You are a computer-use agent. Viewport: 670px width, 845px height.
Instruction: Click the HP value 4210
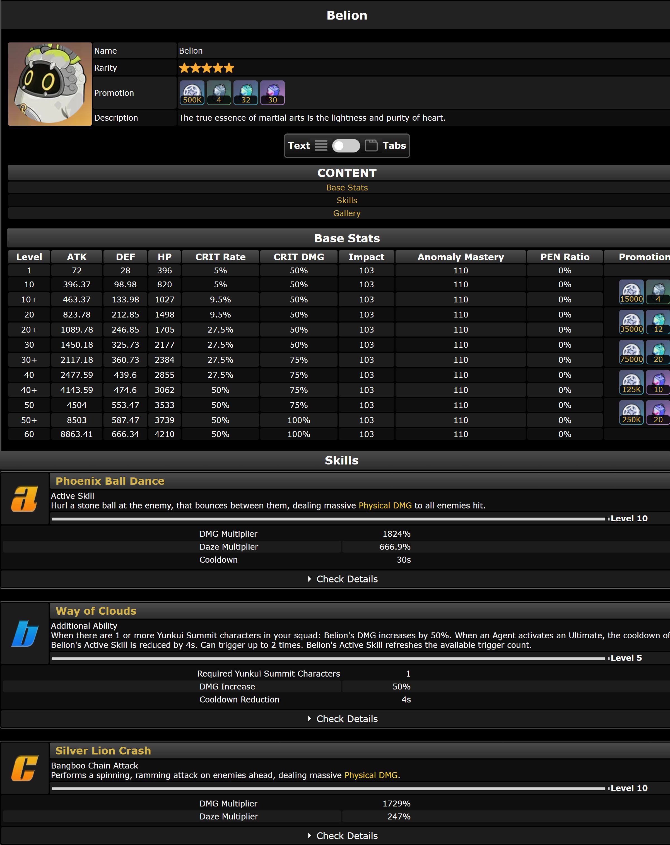(x=165, y=434)
